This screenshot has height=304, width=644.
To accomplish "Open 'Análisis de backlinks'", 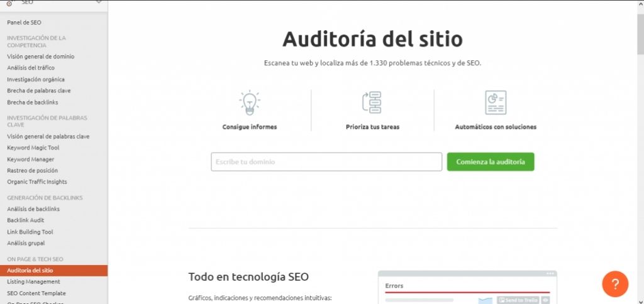I will 33,209.
